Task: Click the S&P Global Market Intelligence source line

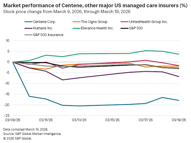Action: point(32,134)
